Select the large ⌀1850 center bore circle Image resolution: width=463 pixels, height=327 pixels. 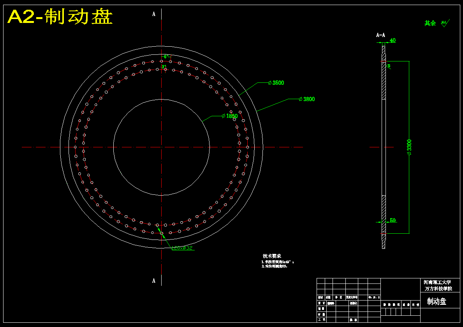coord(162,147)
